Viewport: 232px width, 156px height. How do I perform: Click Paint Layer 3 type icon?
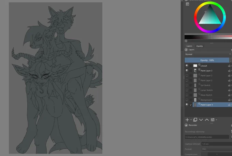[199, 69]
